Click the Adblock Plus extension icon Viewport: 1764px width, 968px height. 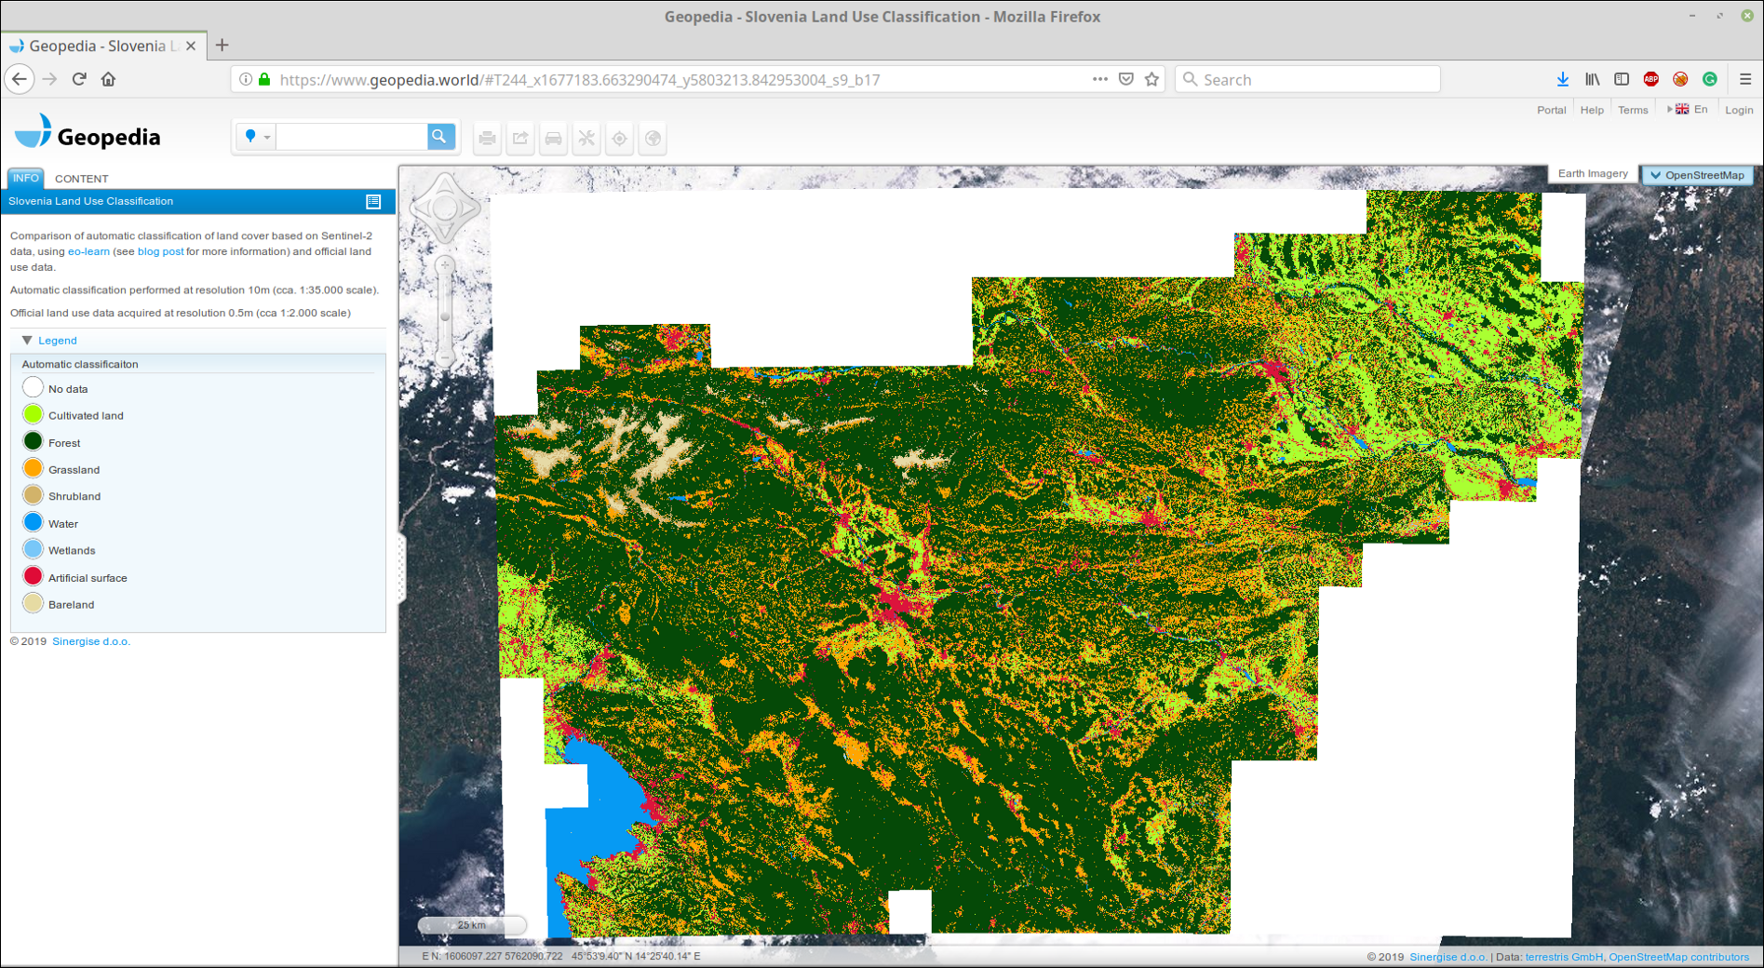1651,79
